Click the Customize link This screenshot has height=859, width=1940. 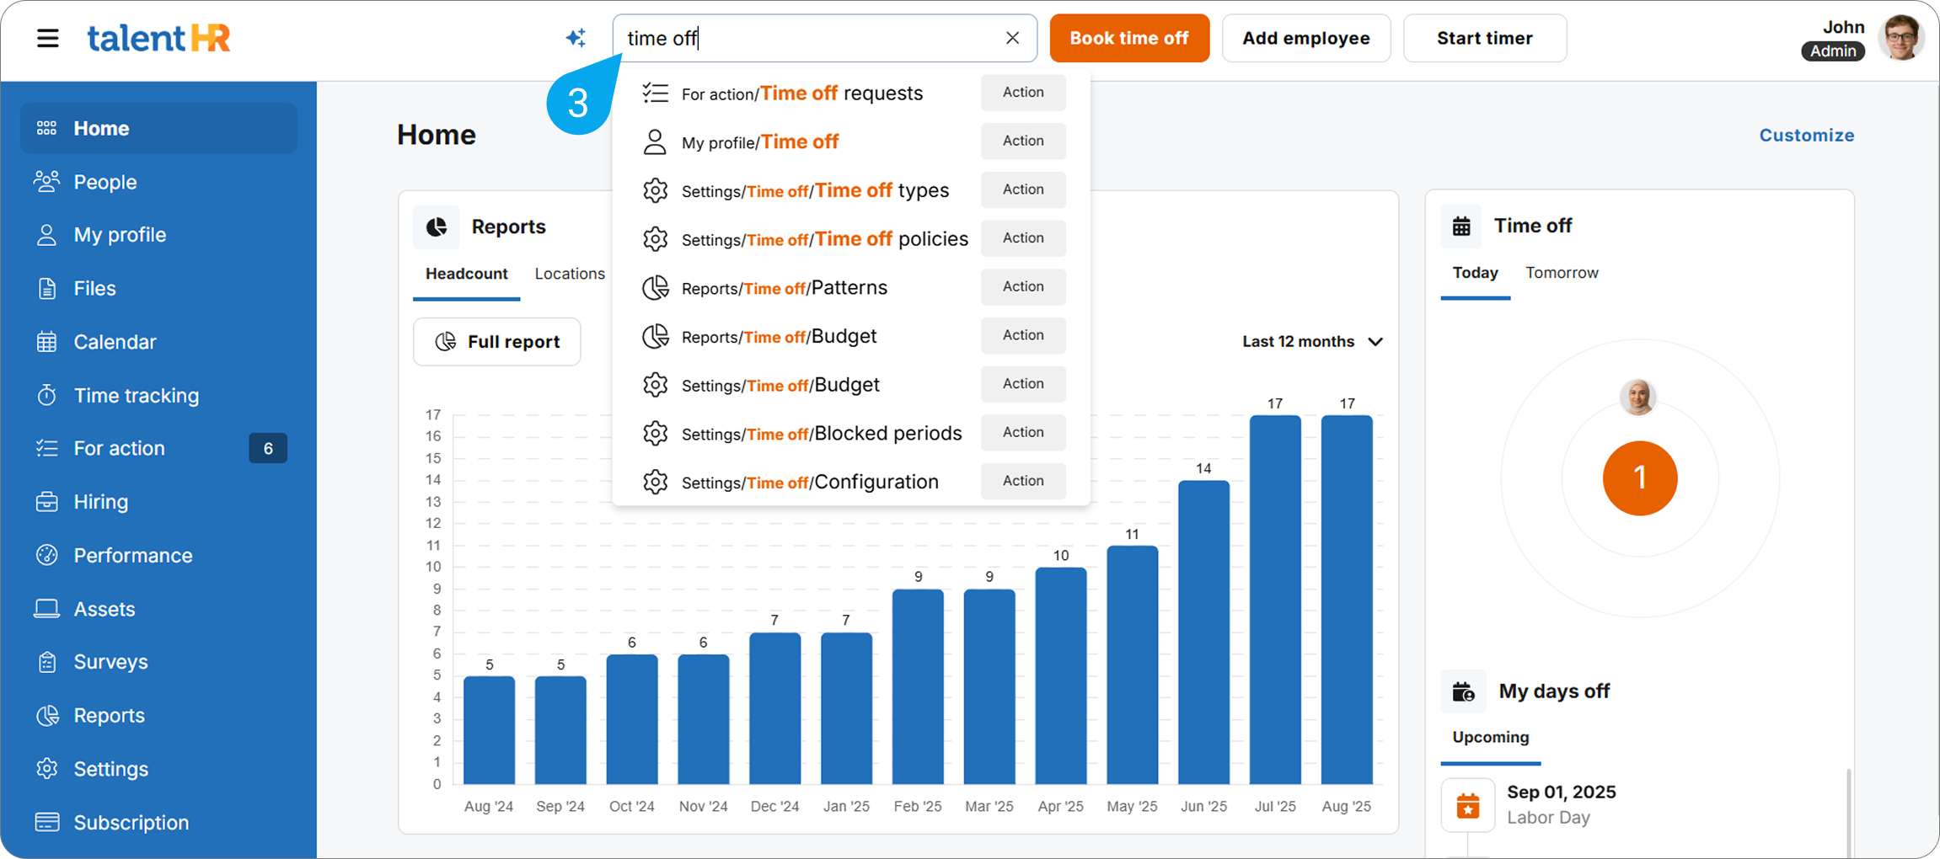pyautogui.click(x=1806, y=135)
